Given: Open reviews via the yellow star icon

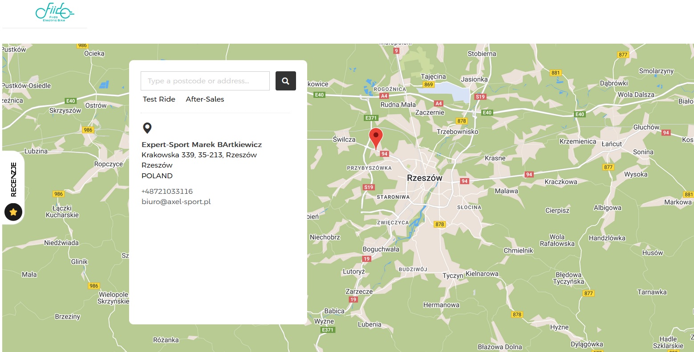Looking at the screenshot, I should [x=13, y=212].
